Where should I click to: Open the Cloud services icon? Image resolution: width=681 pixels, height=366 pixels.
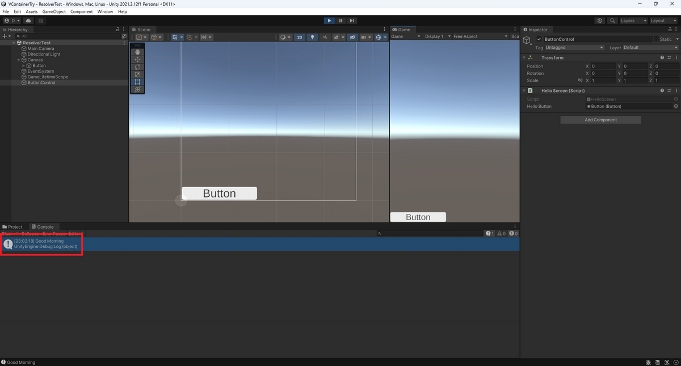[x=28, y=20]
